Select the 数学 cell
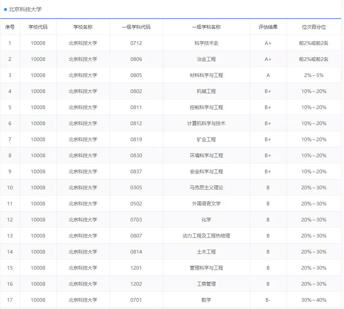Image resolution: width=344 pixels, height=309 pixels. [206, 300]
